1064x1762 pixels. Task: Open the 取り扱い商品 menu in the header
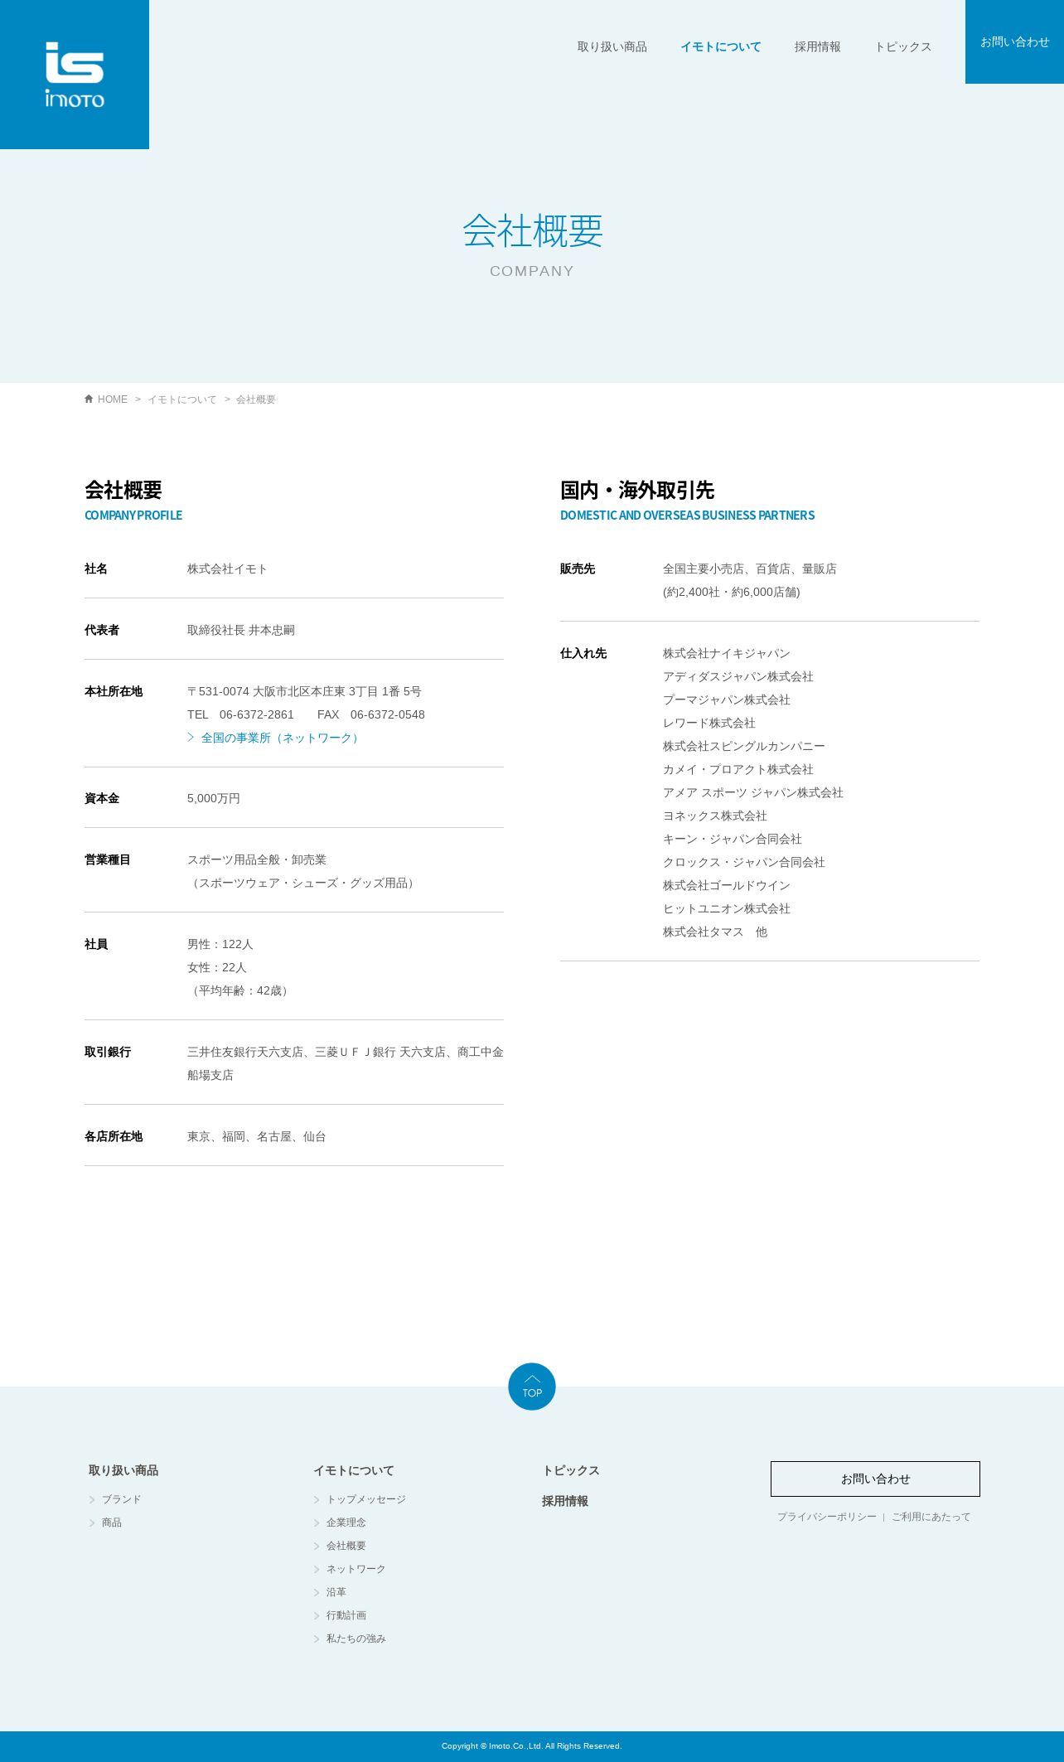click(612, 46)
